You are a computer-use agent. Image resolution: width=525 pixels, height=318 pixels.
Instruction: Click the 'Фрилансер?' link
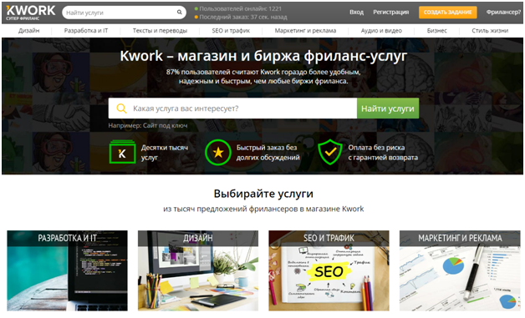503,13
